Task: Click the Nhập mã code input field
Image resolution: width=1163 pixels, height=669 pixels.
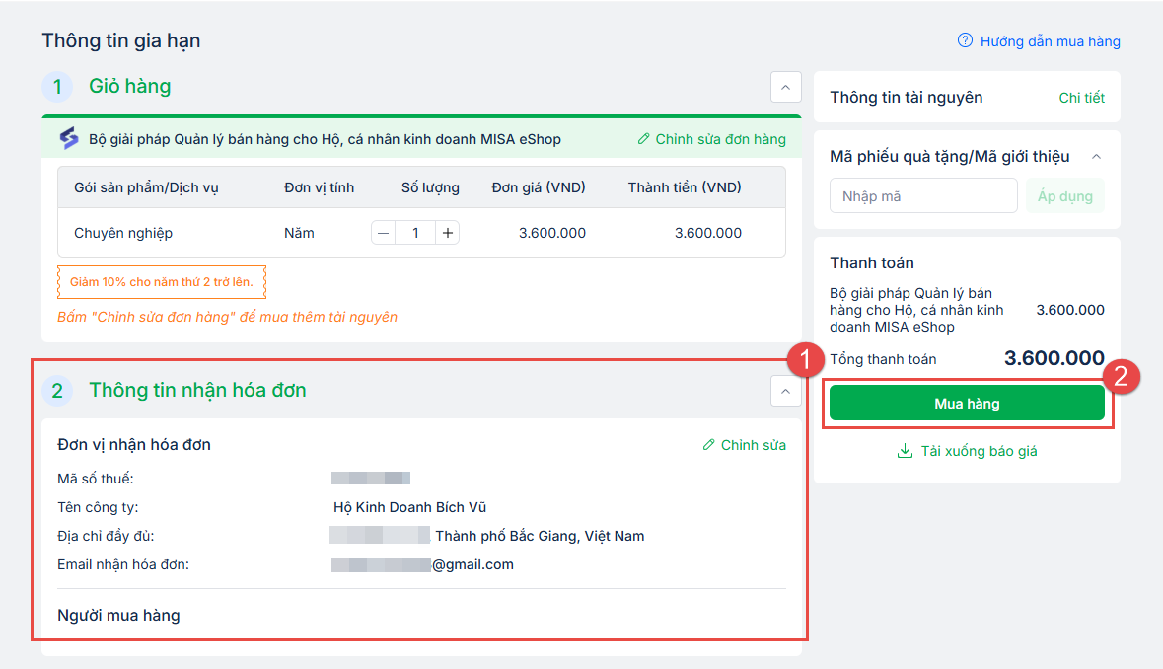Action: 922,196
